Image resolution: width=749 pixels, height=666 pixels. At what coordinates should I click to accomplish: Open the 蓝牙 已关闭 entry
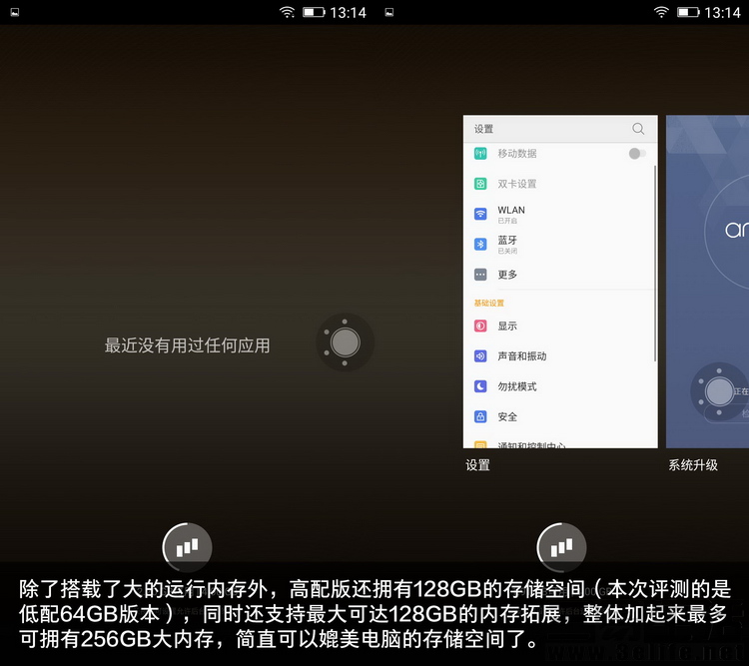click(x=560, y=245)
